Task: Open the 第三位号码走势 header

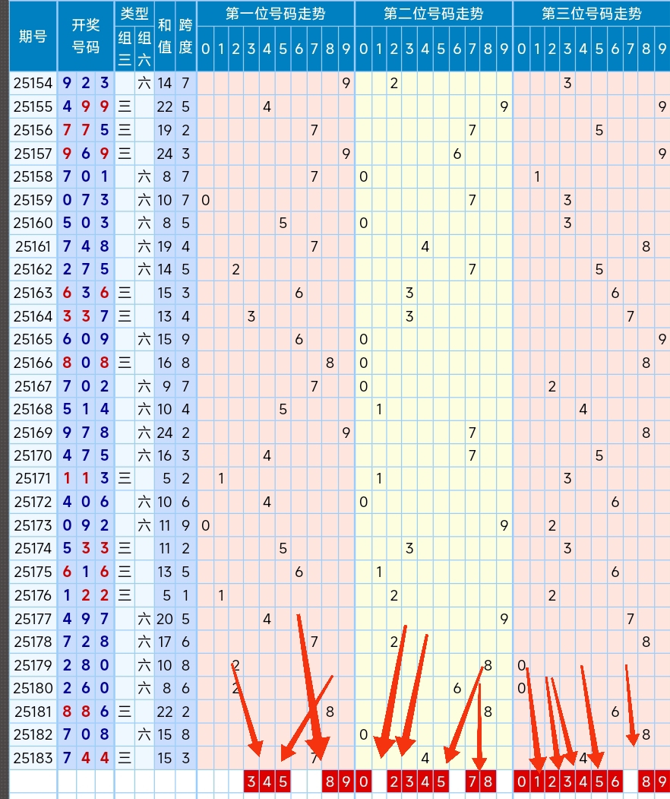Action: (x=591, y=14)
